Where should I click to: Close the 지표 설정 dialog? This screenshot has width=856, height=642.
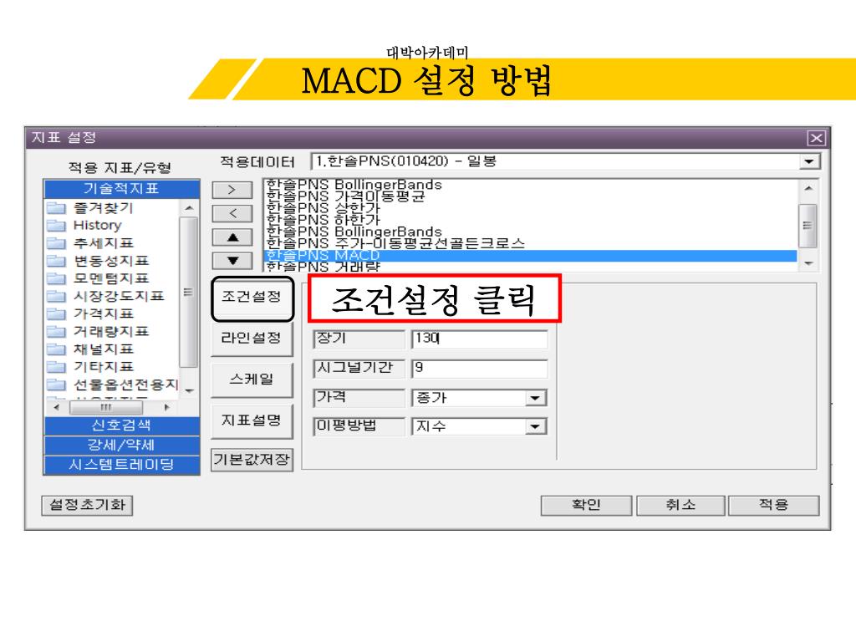(x=816, y=138)
